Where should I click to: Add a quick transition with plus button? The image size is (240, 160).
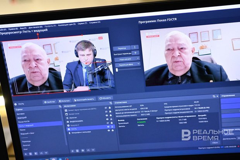click(135, 53)
